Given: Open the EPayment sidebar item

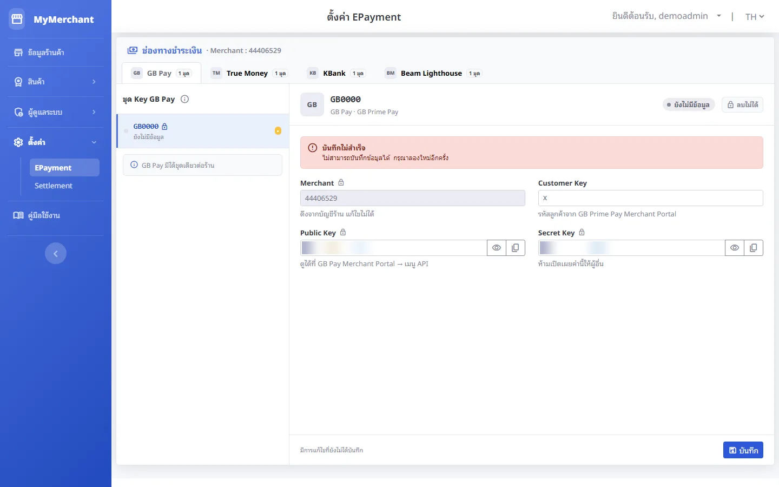Looking at the screenshot, I should click(64, 168).
